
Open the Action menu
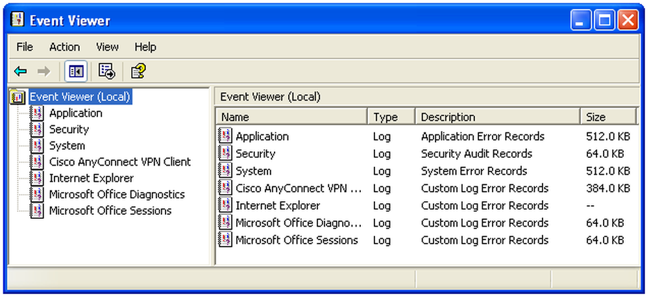pos(64,47)
